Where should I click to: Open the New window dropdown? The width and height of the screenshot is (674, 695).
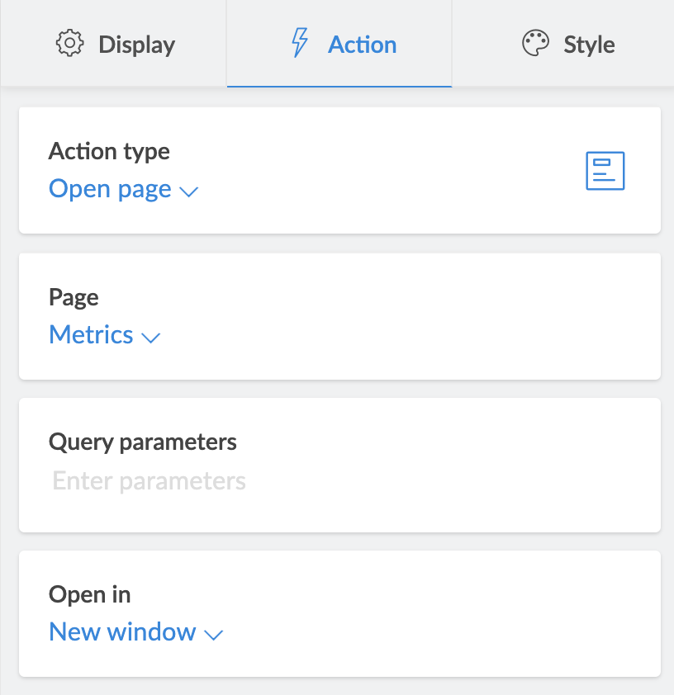pyautogui.click(x=122, y=631)
